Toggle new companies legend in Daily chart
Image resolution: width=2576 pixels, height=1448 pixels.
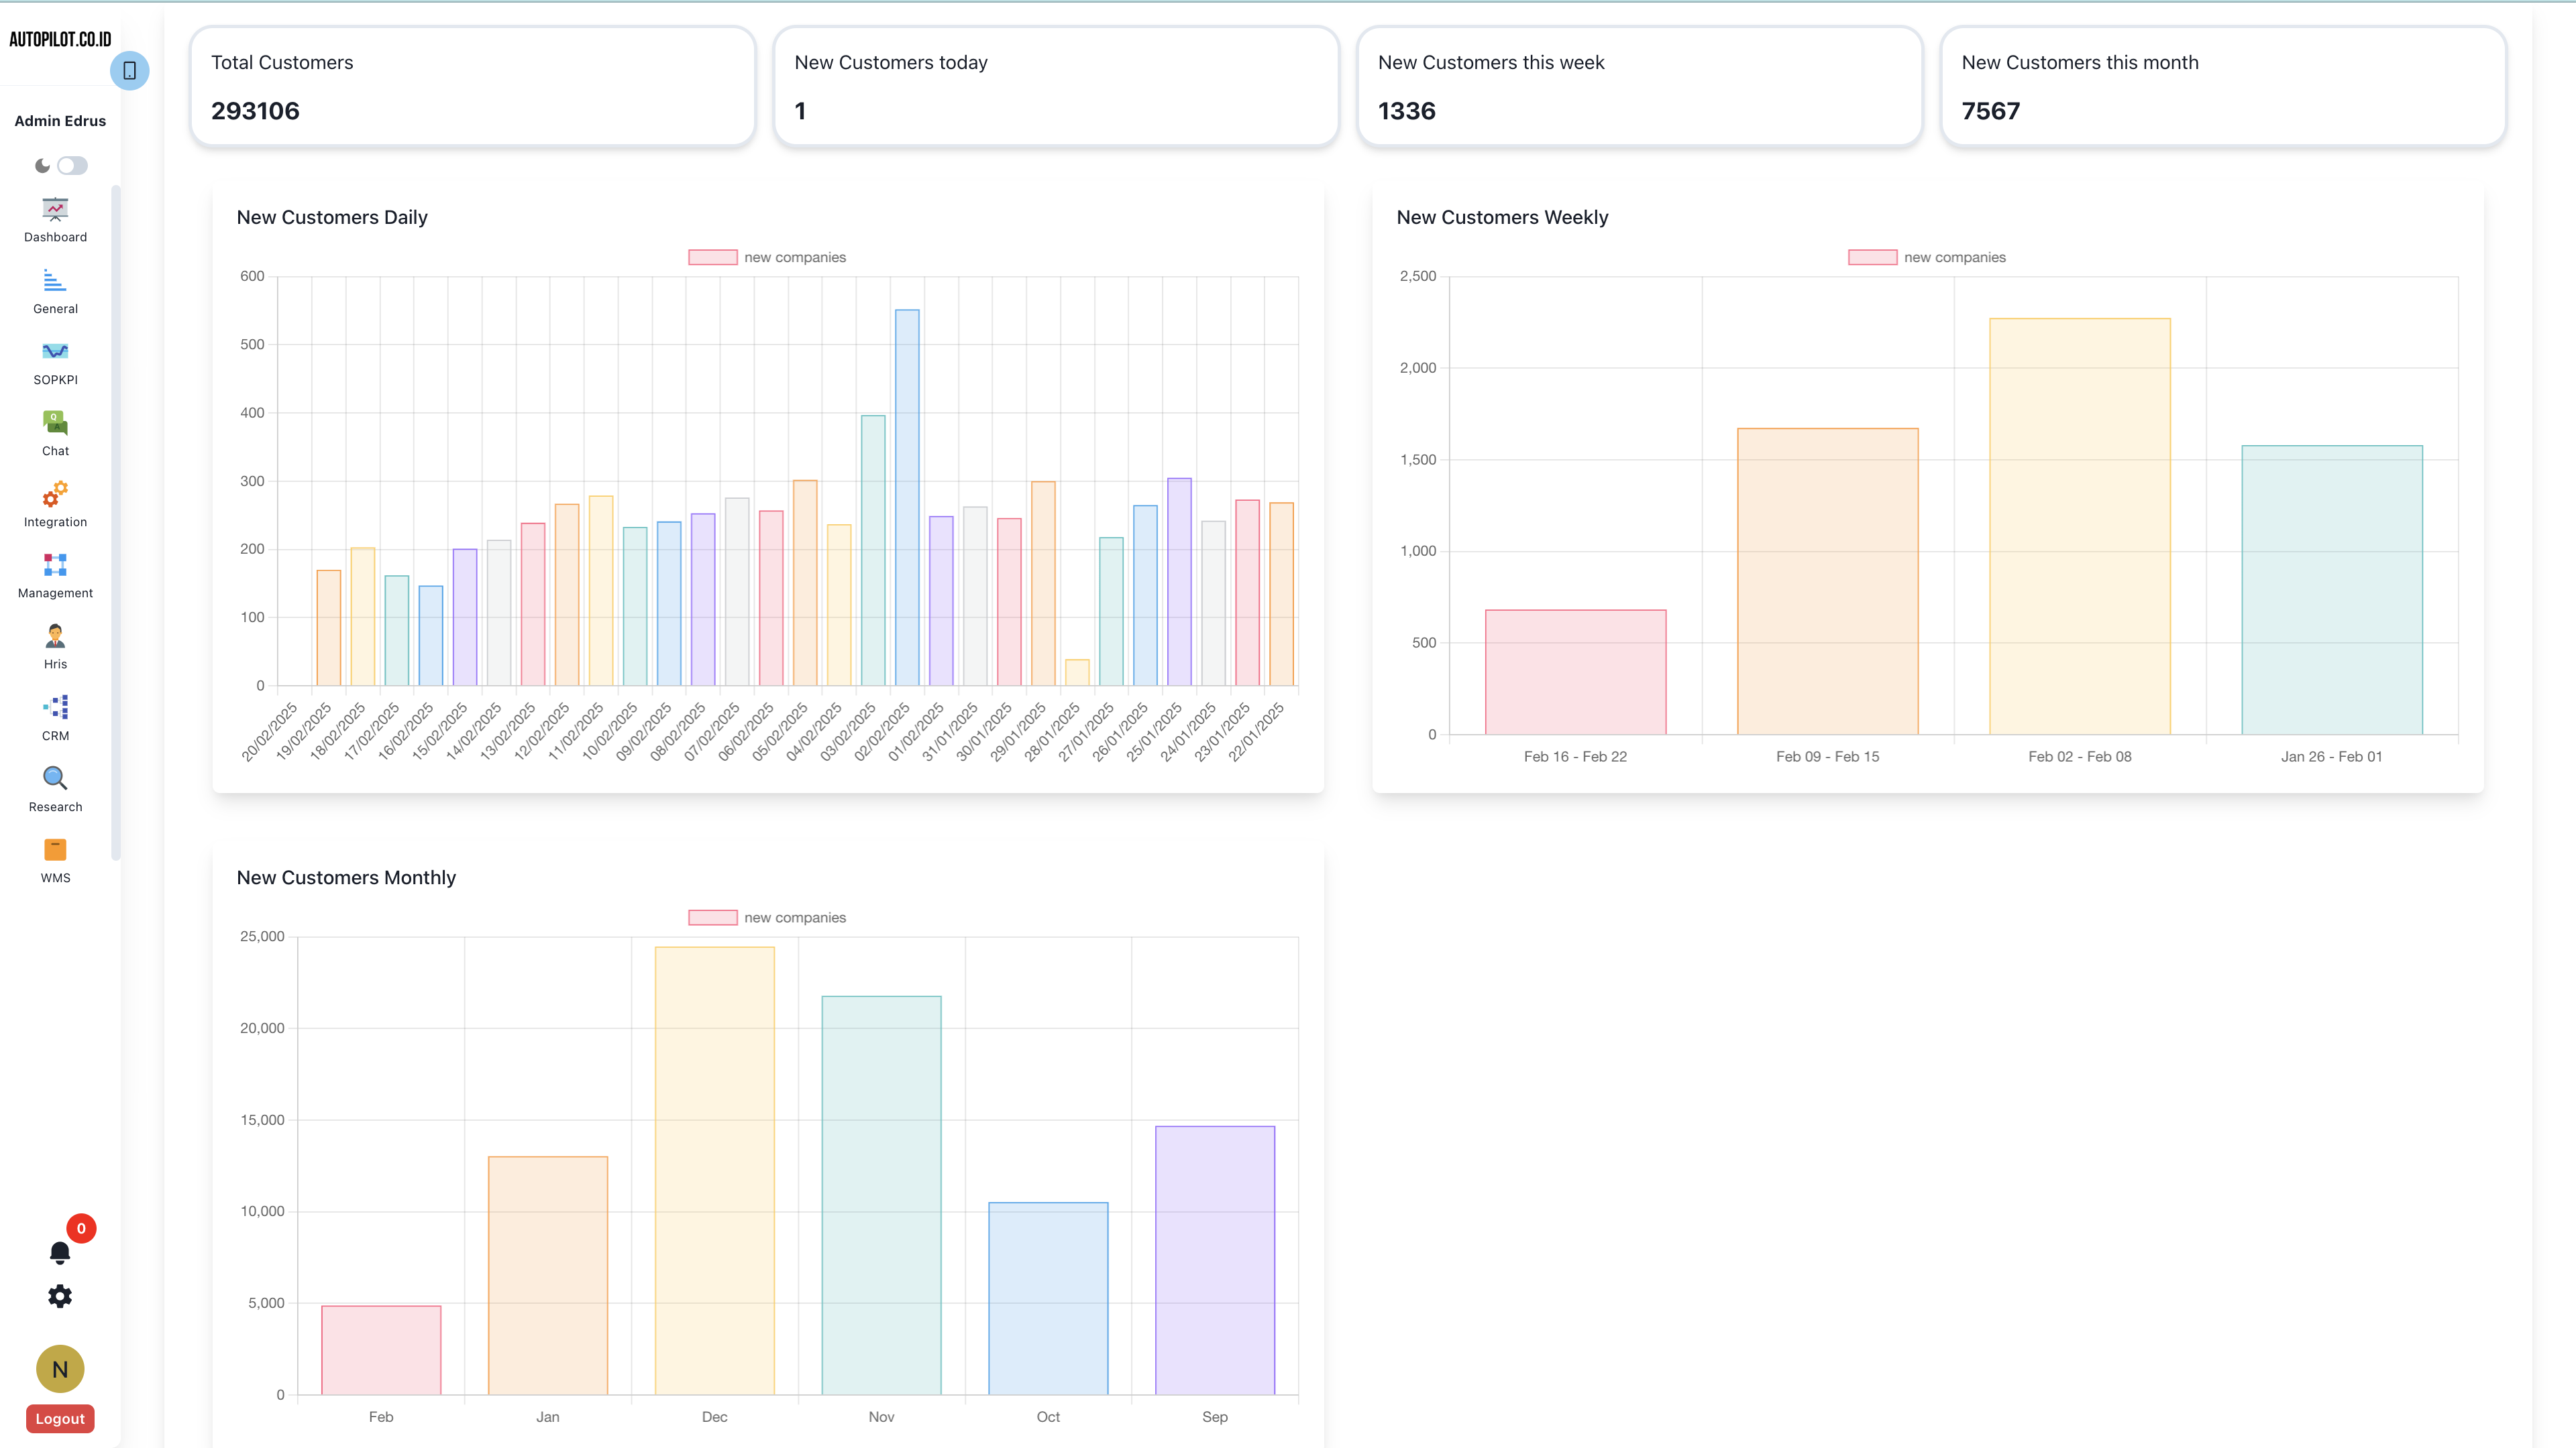pyautogui.click(x=713, y=258)
